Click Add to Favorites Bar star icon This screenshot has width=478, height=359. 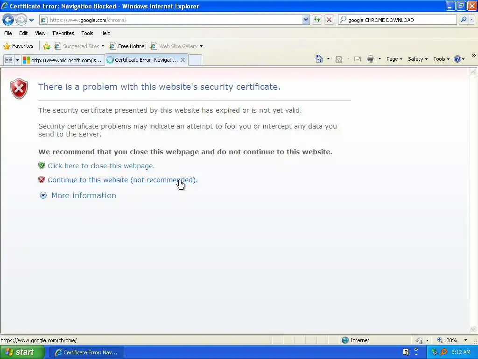point(47,46)
